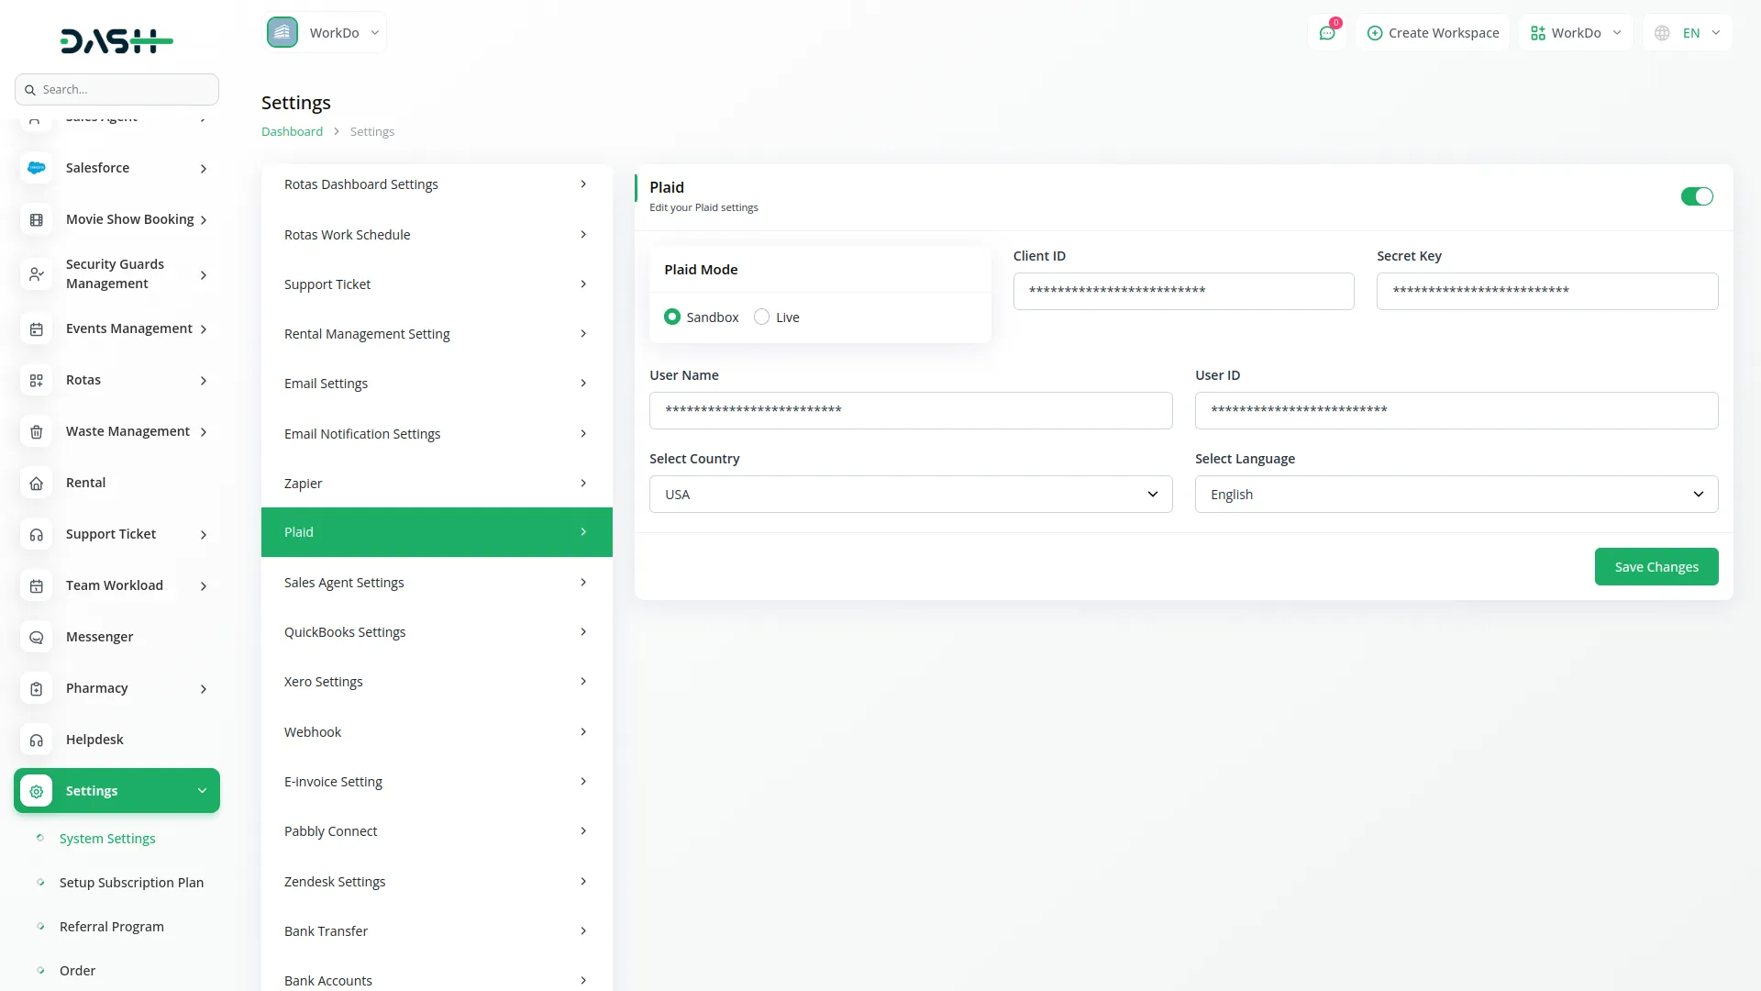The width and height of the screenshot is (1761, 991).
Task: Disable the Plaid enable toggle switch
Action: click(1696, 196)
